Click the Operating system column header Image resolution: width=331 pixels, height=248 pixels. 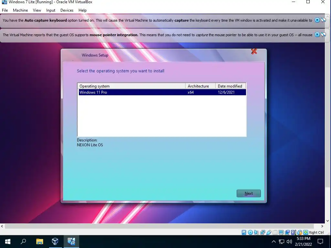pyautogui.click(x=131, y=86)
